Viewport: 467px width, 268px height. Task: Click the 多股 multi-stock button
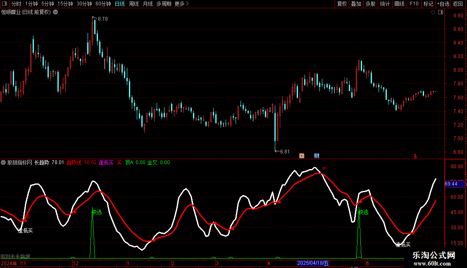point(371,4)
